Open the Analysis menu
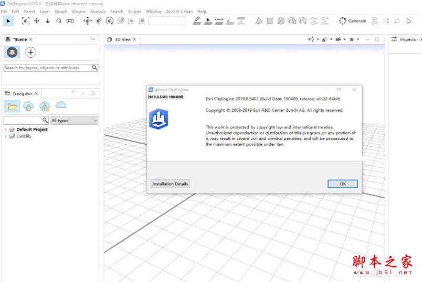Viewport: 422px width, 282px height. [x=98, y=12]
